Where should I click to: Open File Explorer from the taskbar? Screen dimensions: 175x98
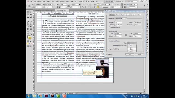(34, 96)
